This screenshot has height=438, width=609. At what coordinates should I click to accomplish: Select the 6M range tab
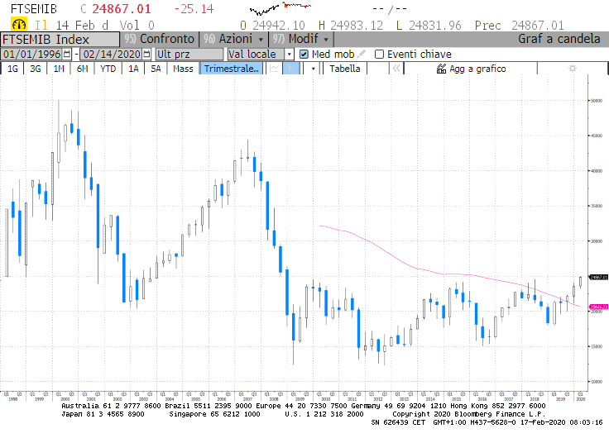pos(83,69)
